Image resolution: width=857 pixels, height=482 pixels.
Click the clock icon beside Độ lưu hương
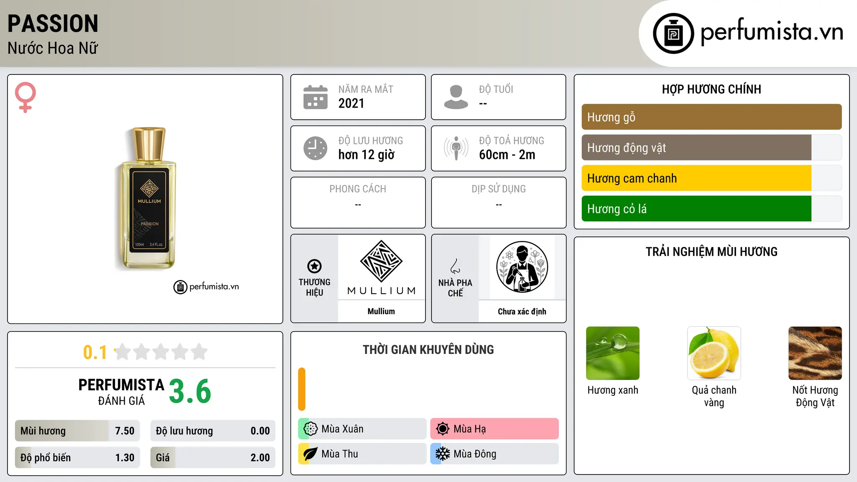(316, 148)
